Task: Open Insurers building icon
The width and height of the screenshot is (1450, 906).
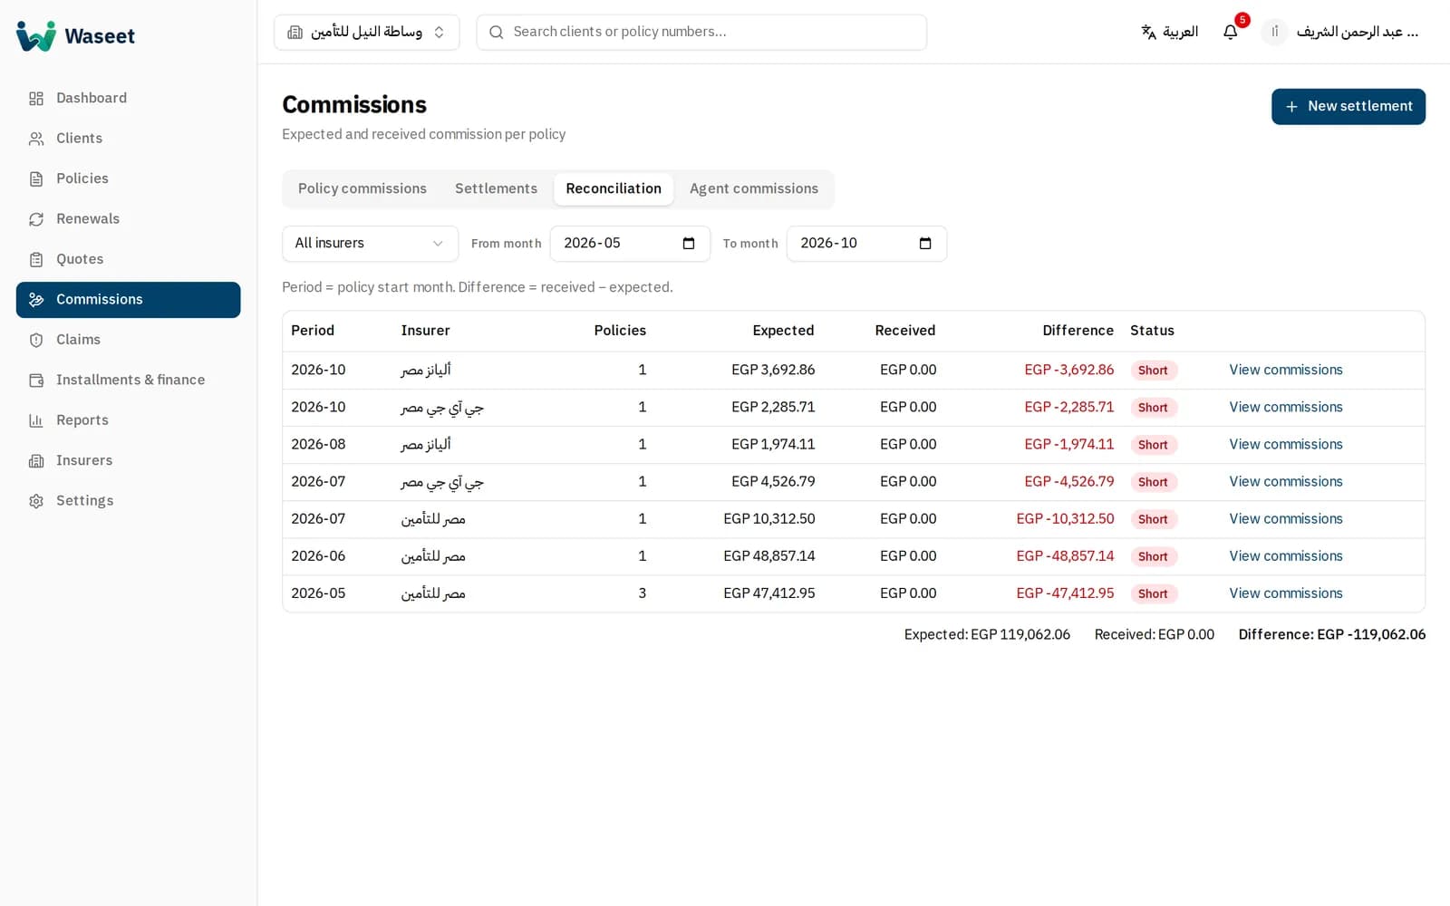Action: click(36, 460)
